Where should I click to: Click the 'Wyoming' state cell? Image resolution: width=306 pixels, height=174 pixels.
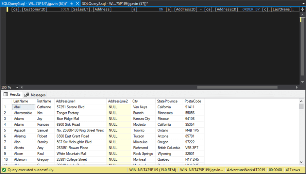click(x=169, y=154)
